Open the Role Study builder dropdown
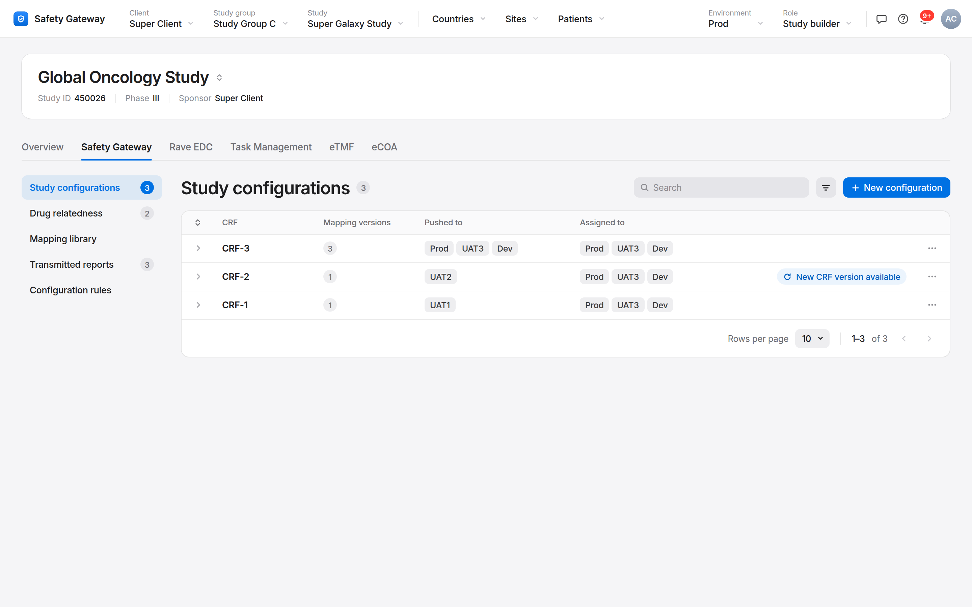 click(817, 19)
